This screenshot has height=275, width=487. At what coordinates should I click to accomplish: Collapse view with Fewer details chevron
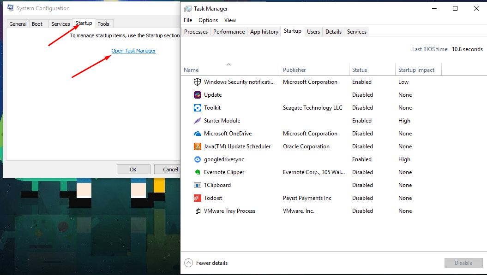[188, 263]
